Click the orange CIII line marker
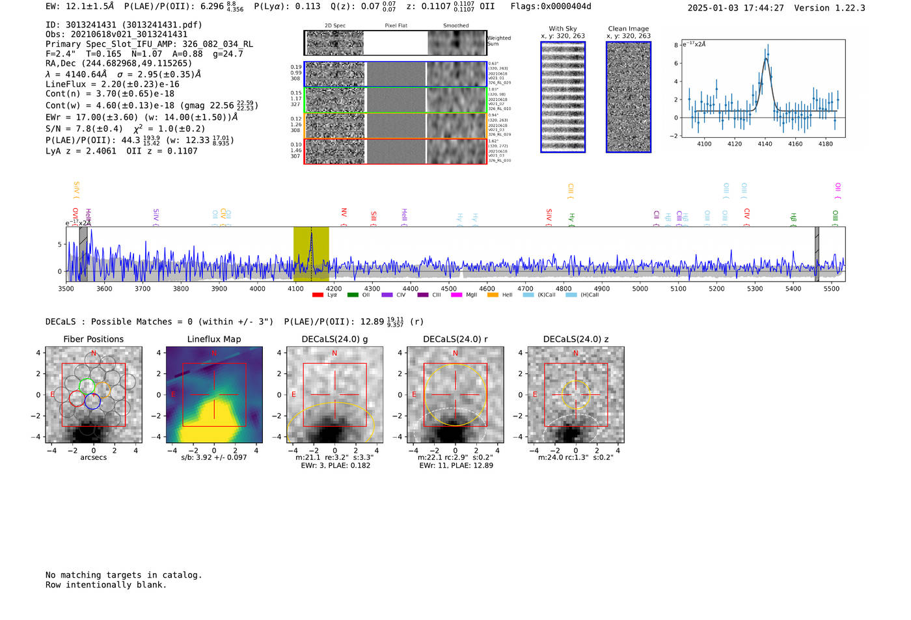The width and height of the screenshot is (911, 620). point(571,191)
